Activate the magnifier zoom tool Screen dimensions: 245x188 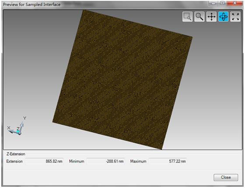coord(199,17)
